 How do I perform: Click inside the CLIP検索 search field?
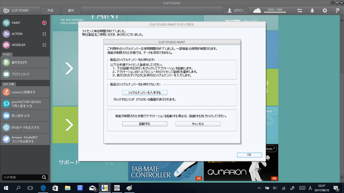(21, 177)
